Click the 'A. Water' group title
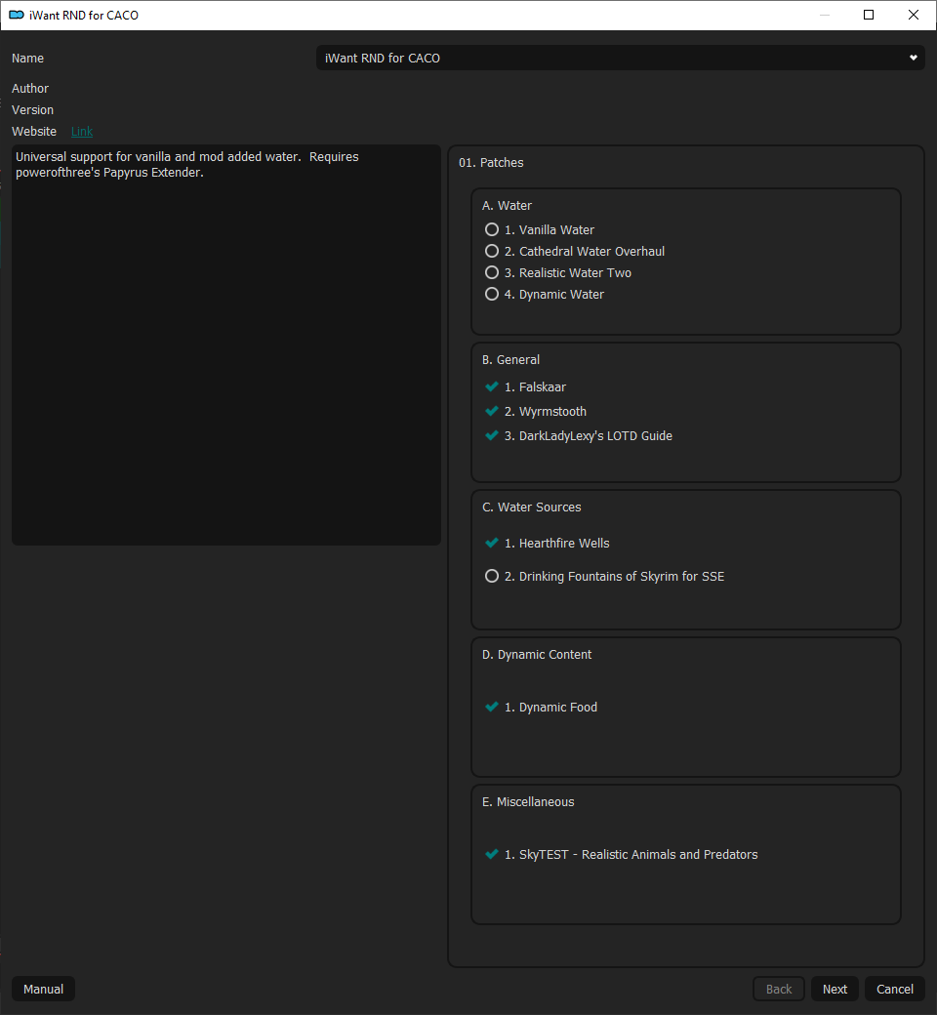 coord(507,205)
